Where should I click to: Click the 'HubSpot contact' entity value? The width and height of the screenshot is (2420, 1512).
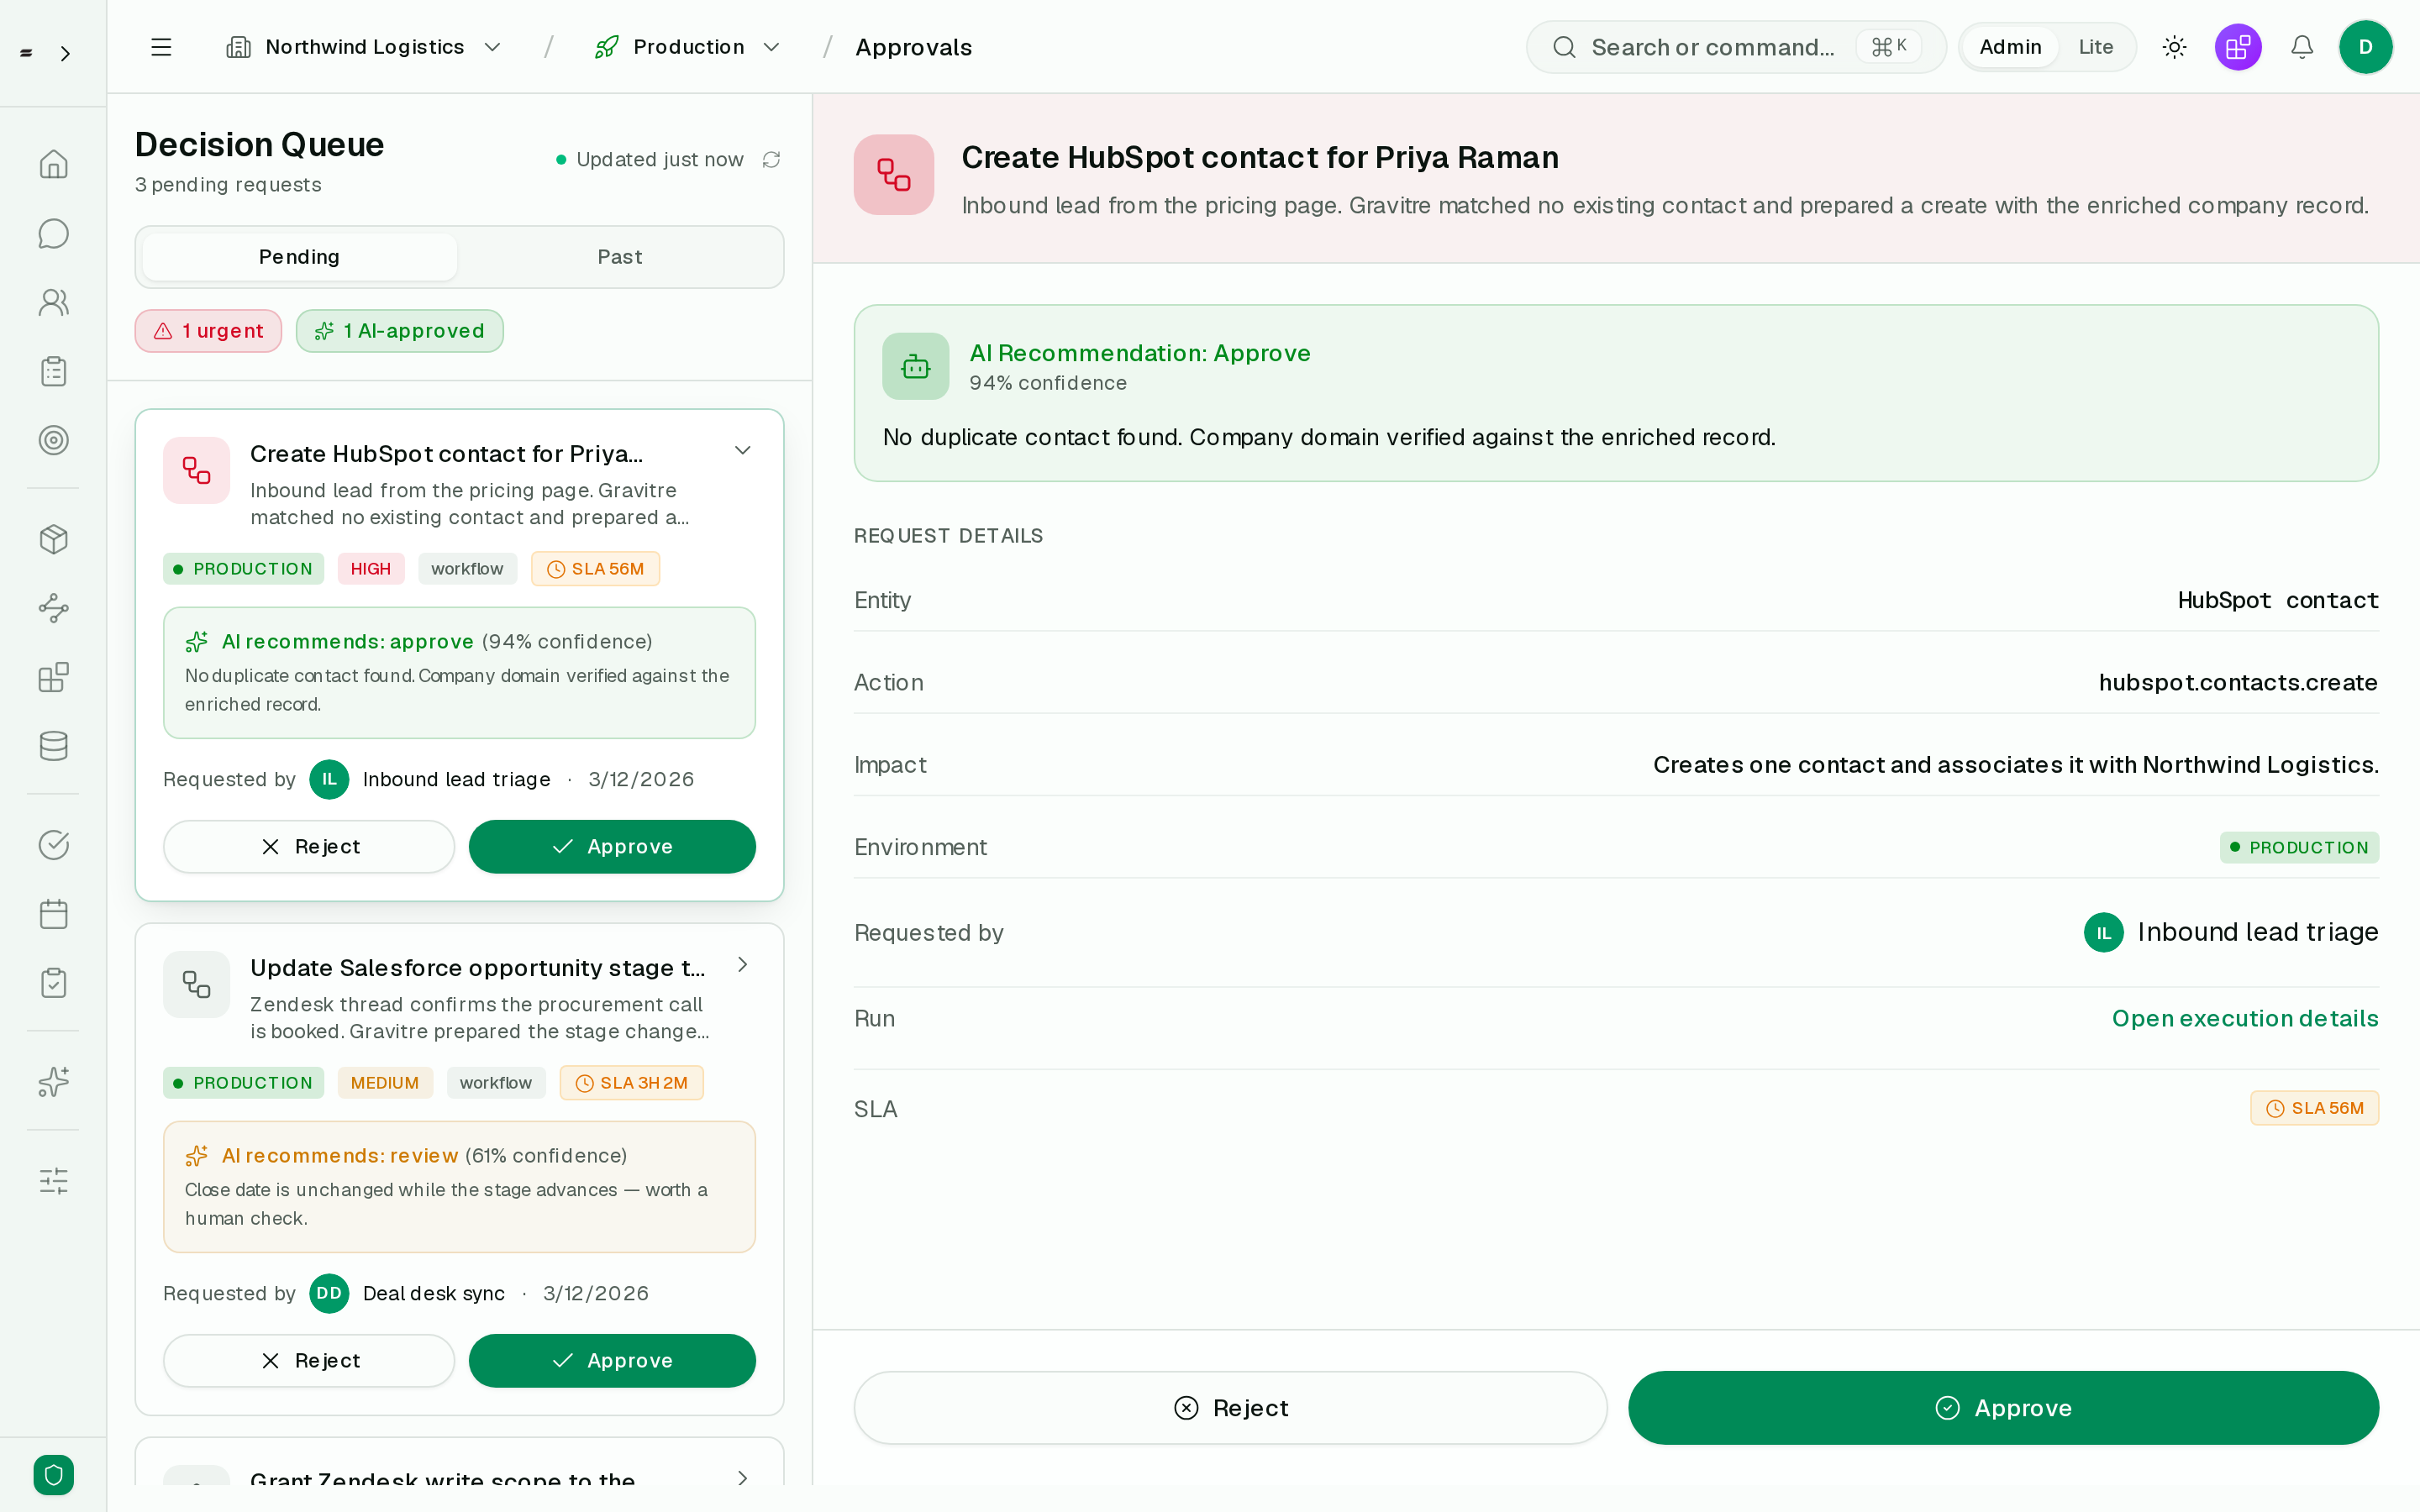coord(2278,600)
